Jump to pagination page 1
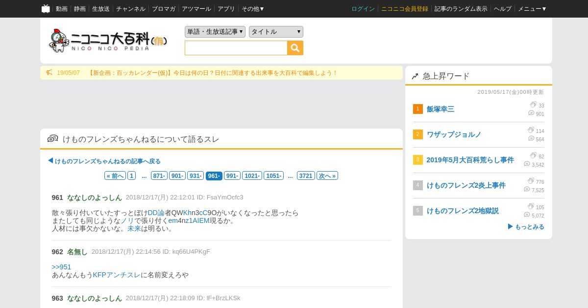The height and width of the screenshot is (308, 588). [x=131, y=176]
